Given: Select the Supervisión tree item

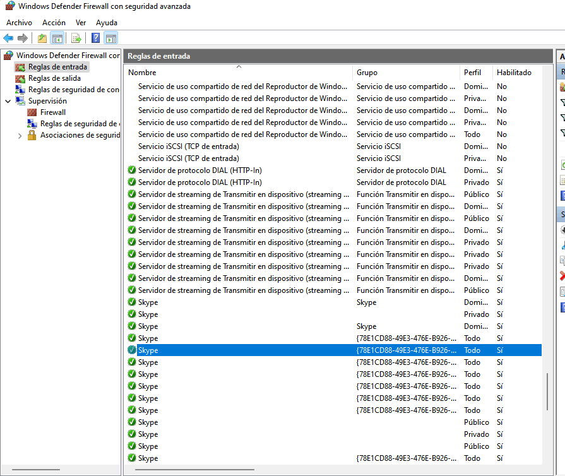Looking at the screenshot, I should click(47, 101).
